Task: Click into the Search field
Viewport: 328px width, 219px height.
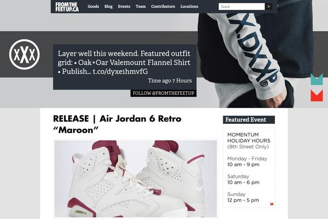Action: [x=242, y=7]
